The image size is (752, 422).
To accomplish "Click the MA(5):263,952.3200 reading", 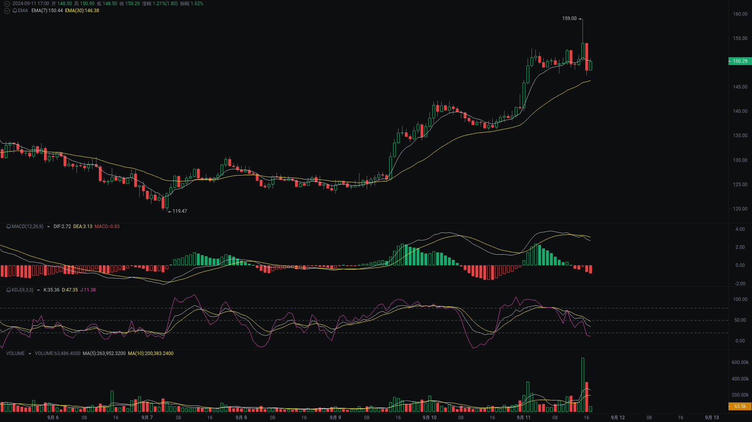I will pyautogui.click(x=104, y=353).
